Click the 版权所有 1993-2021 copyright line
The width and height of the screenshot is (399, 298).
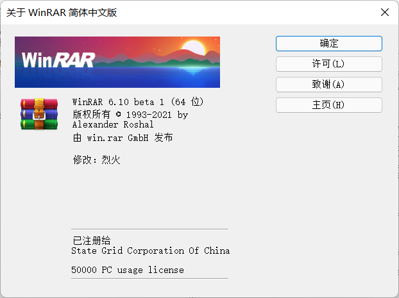(x=130, y=115)
